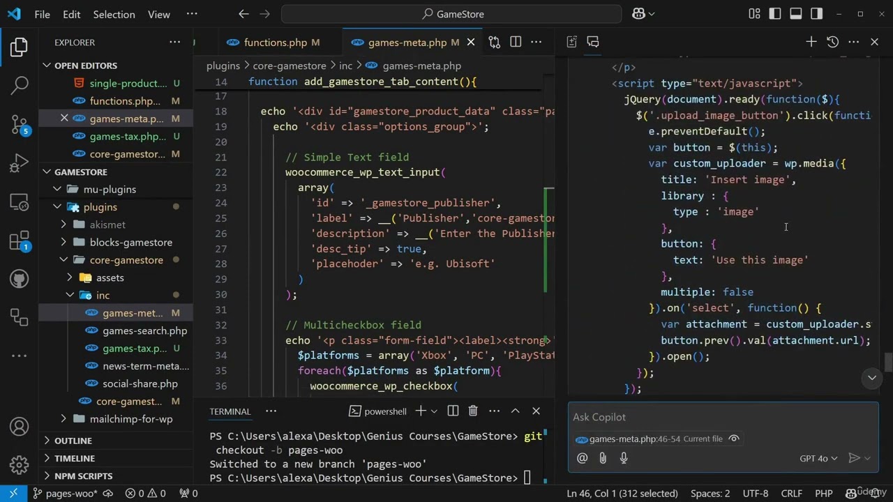Viewport: 893px width, 502px height.
Task: Close the games-meta.php editor tab
Action: pyautogui.click(x=471, y=43)
